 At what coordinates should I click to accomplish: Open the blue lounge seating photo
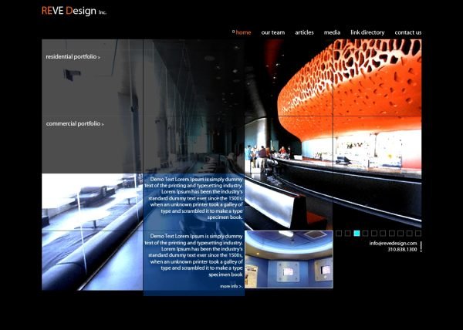pyautogui.click(x=92, y=232)
